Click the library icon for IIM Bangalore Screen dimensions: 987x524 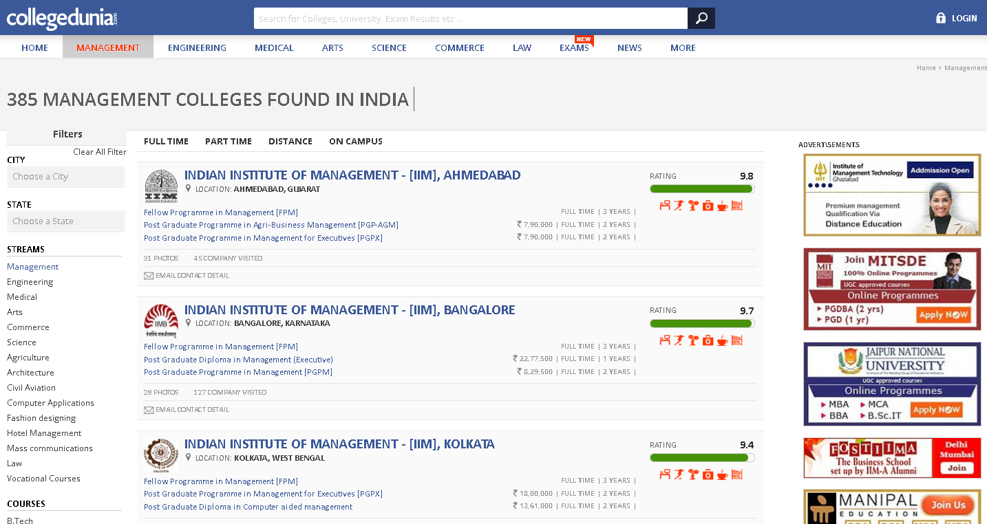click(x=736, y=340)
